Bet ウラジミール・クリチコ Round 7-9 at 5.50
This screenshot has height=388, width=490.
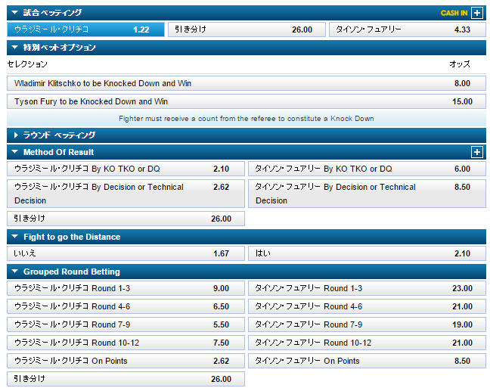126,324
